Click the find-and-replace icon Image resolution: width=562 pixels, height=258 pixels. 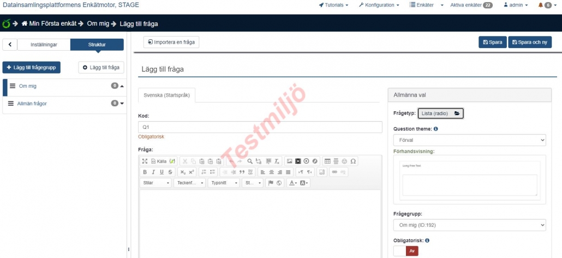pyautogui.click(x=259, y=161)
